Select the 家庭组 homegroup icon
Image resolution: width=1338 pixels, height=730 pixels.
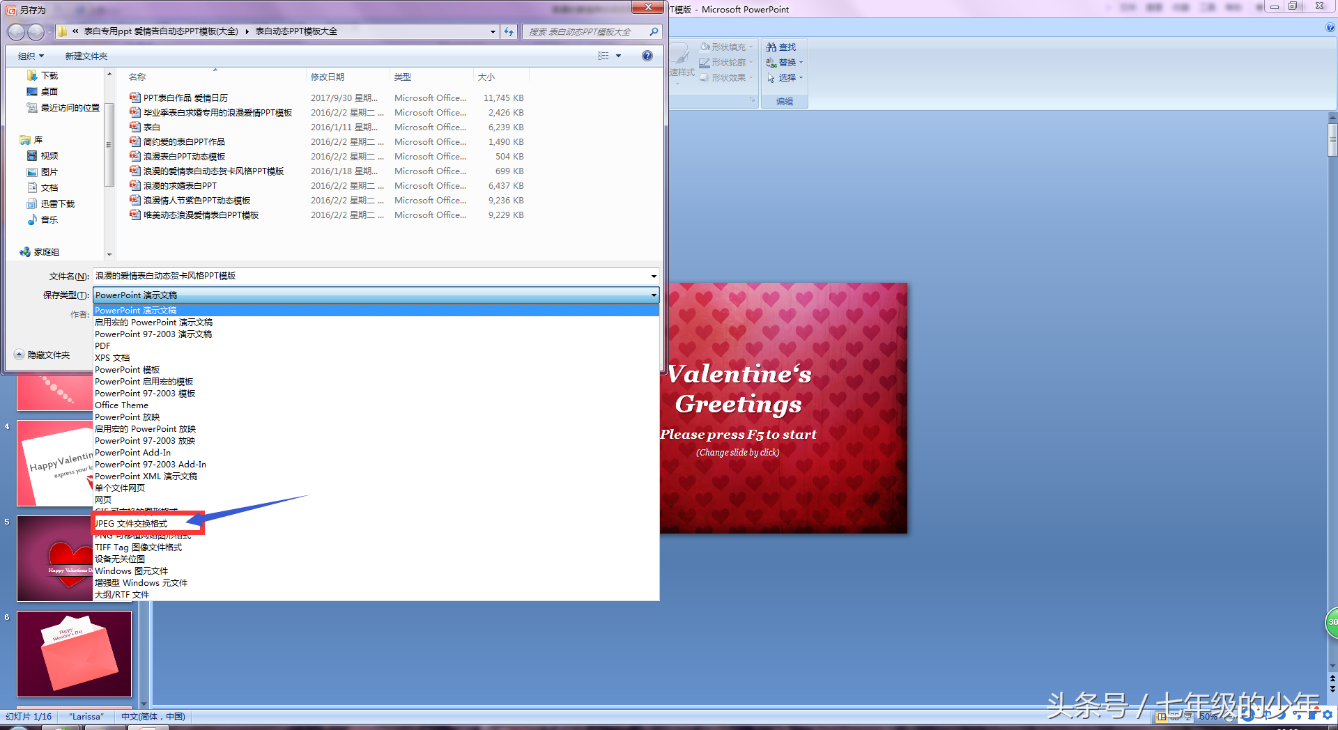tap(25, 251)
